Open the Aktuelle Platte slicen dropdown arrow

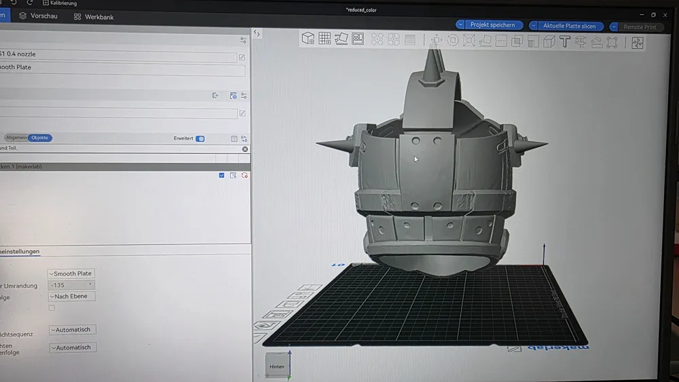(x=534, y=26)
